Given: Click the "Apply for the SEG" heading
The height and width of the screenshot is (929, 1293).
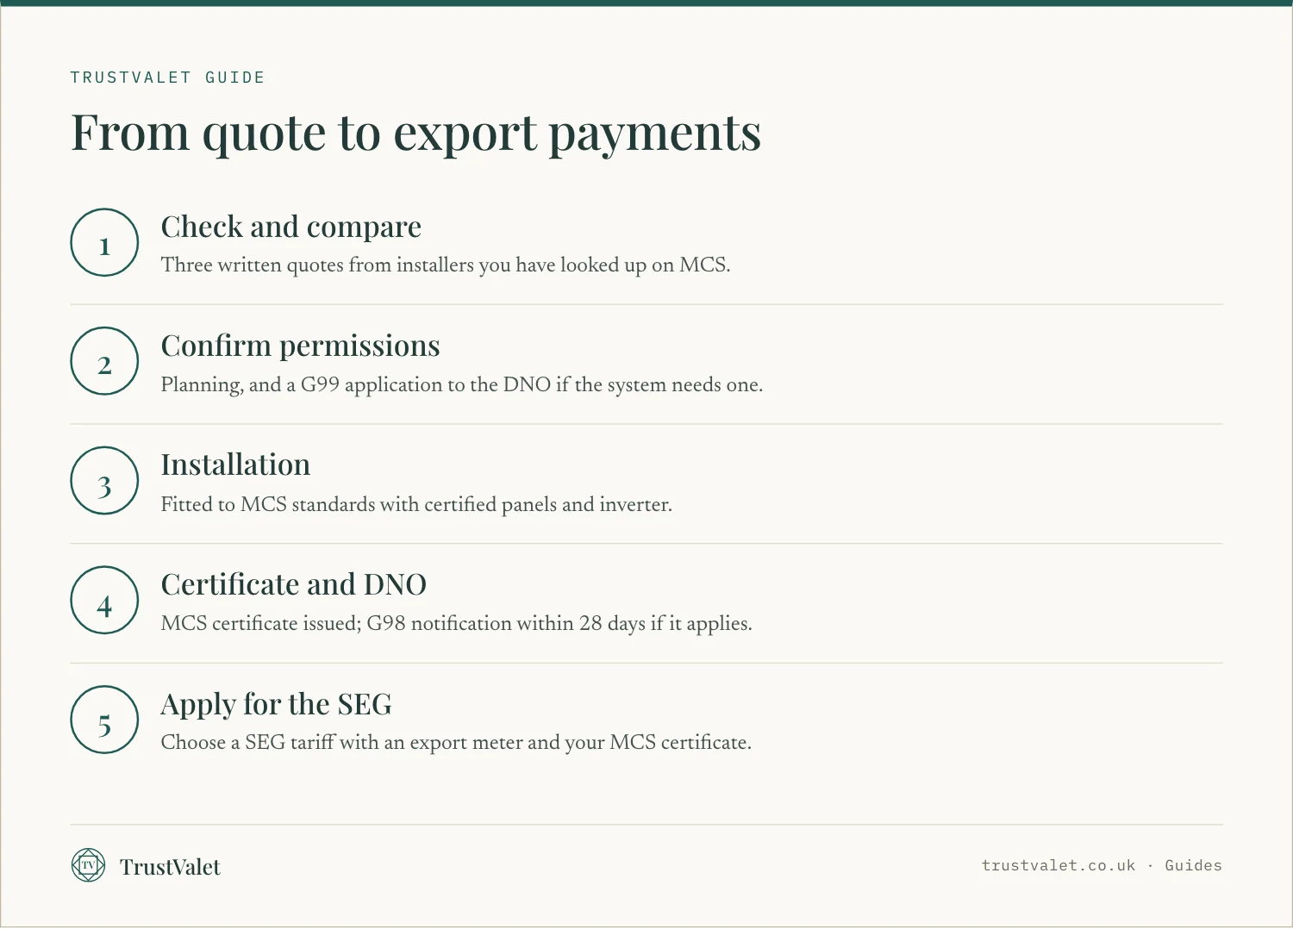Looking at the screenshot, I should point(277,705).
